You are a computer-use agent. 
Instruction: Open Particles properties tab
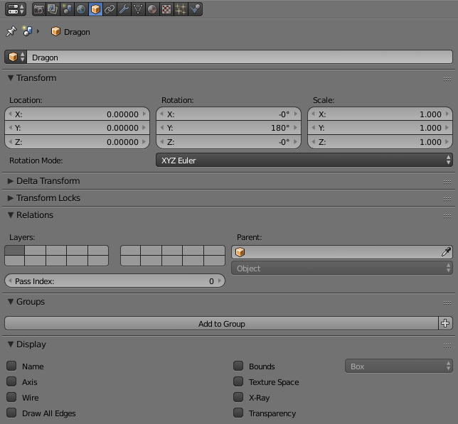click(181, 9)
